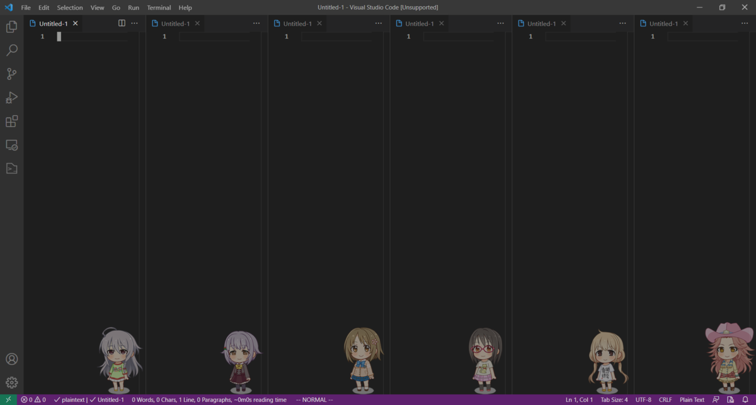756x405 pixels.
Task: Select language mode via Plain Text
Action: pos(692,399)
